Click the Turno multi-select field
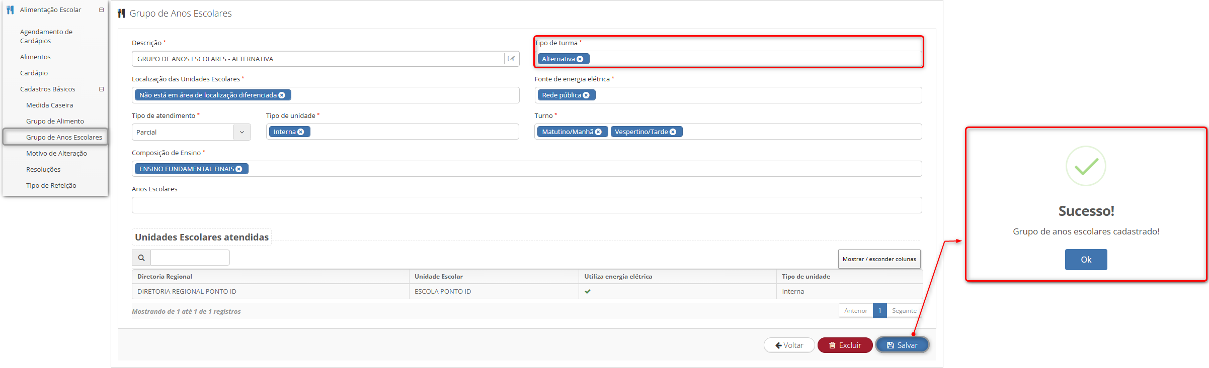This screenshot has width=1209, height=368. point(728,132)
